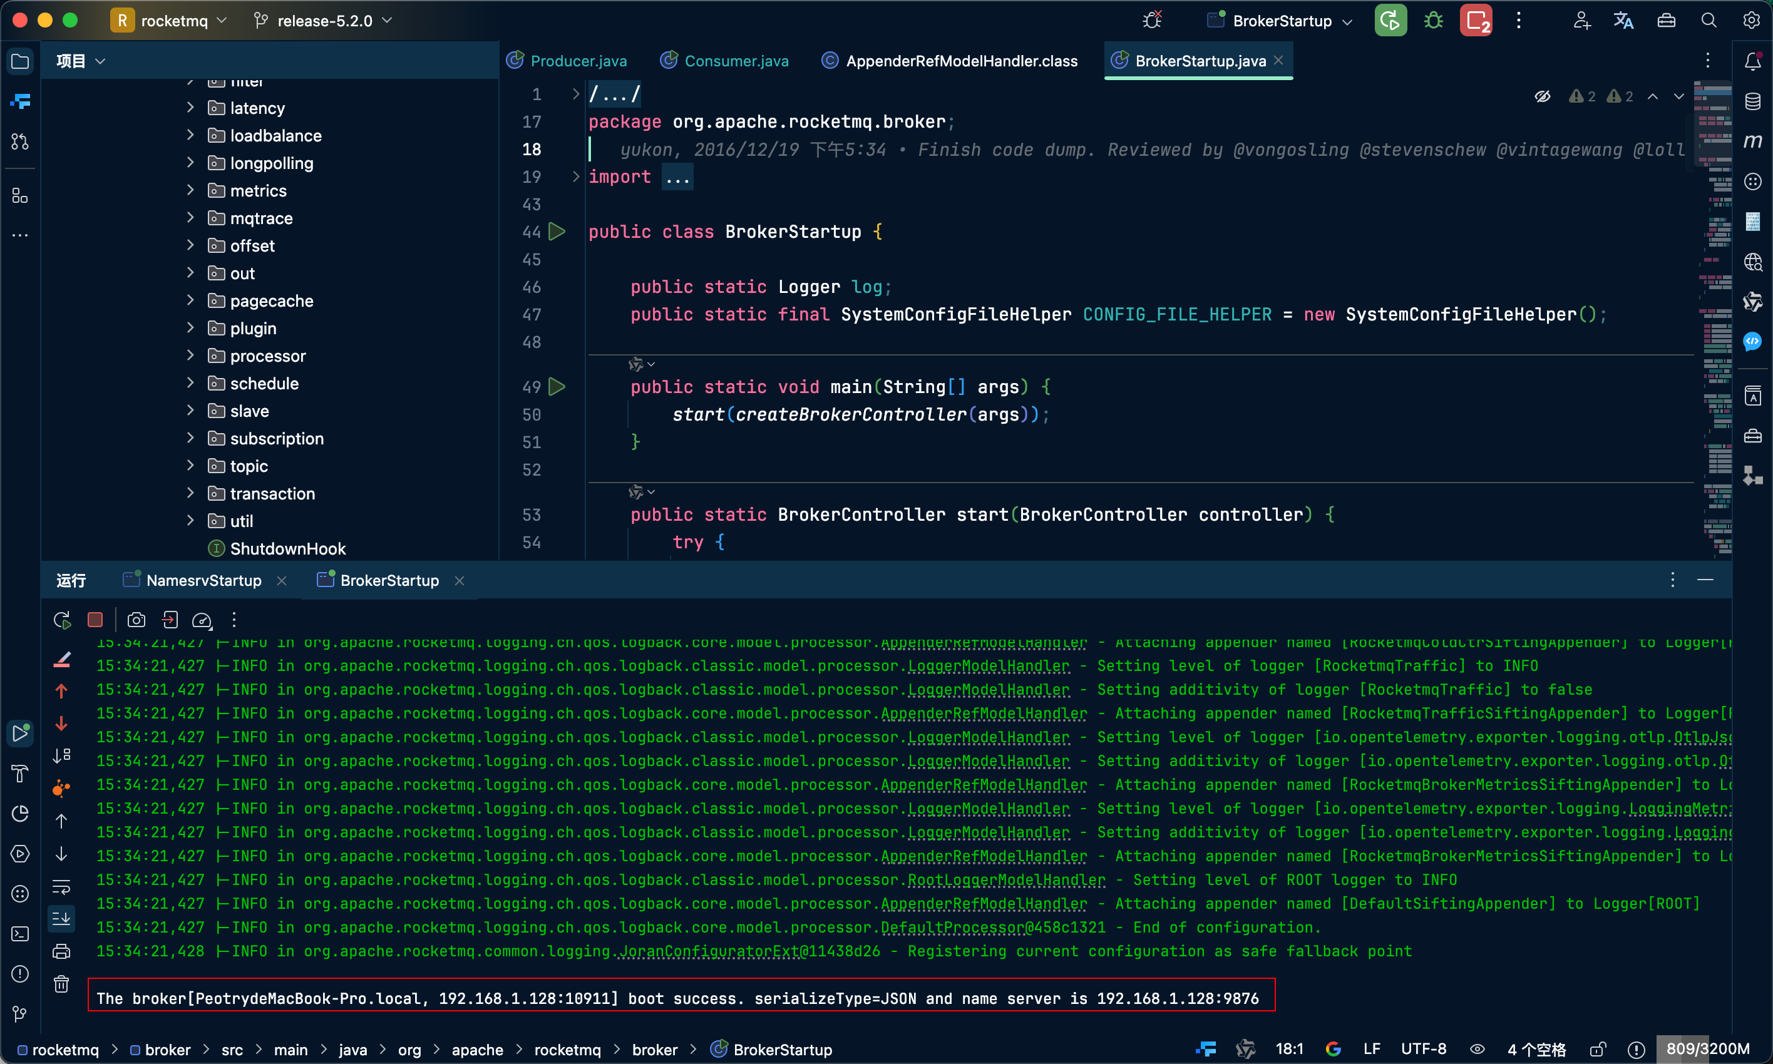Image resolution: width=1773 pixels, height=1064 pixels.
Task: Open the Code With Me user icon
Action: 1581,21
